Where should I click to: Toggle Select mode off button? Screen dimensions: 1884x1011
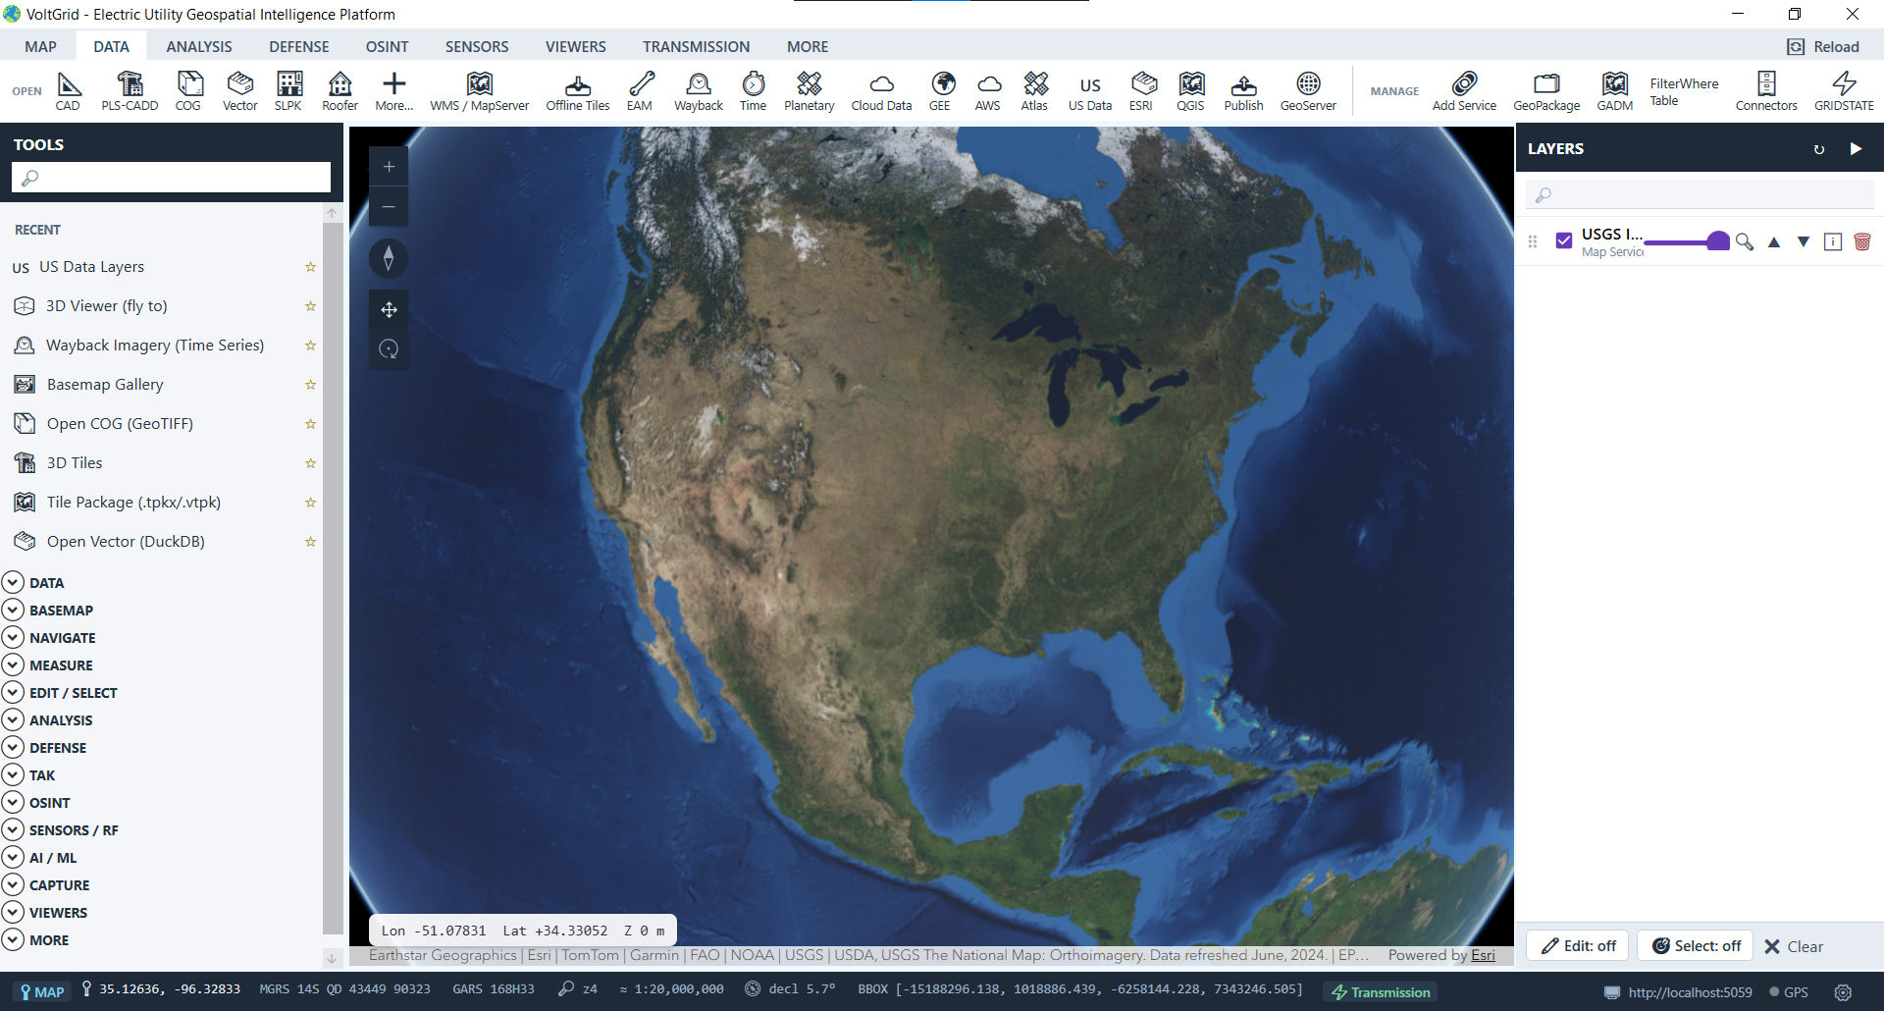point(1696,946)
